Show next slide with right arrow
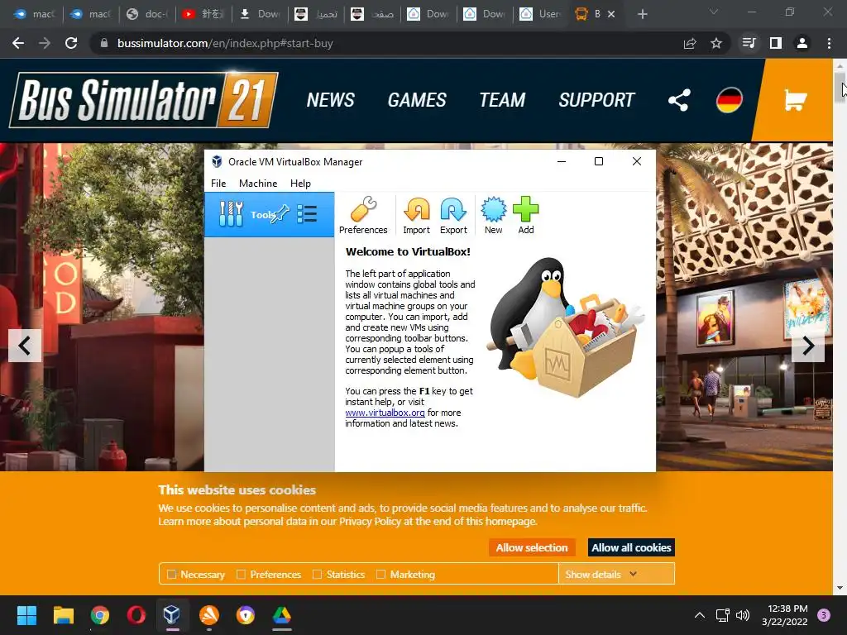The image size is (847, 635). (807, 346)
